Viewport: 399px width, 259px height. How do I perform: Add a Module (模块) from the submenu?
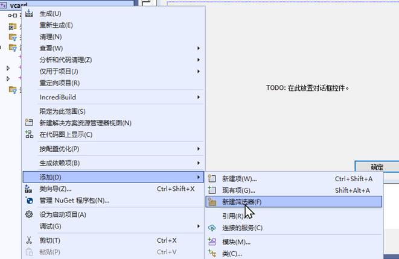pyautogui.click(x=236, y=242)
